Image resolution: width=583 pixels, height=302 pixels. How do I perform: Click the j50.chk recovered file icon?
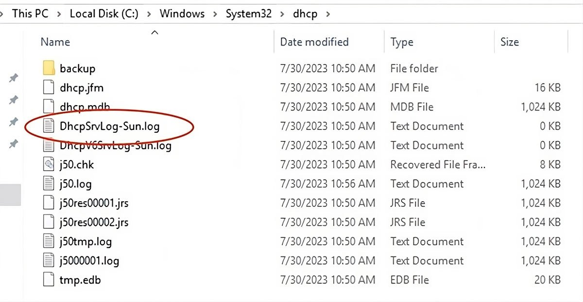coord(49,164)
